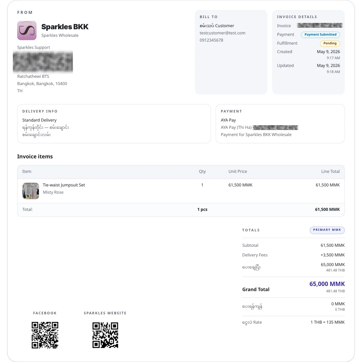The image size is (362, 362).
Task: Click the Standard Delivery text
Action: [x=40, y=120]
